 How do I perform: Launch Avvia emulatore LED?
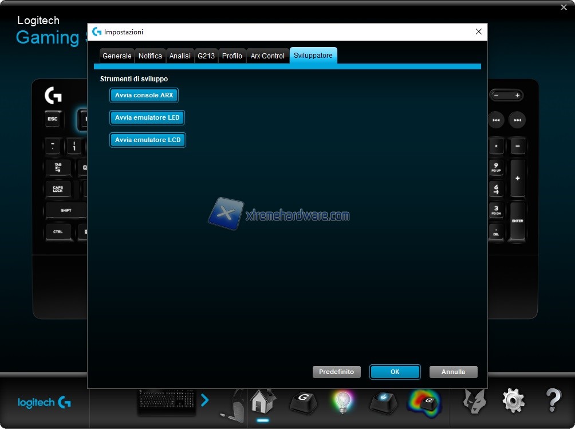[147, 118]
